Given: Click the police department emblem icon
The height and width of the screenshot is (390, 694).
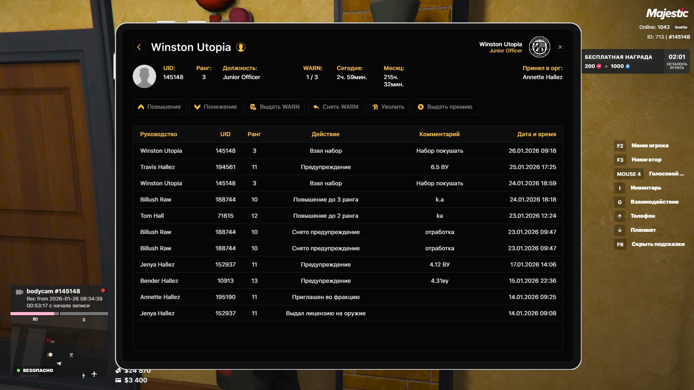Looking at the screenshot, I should tap(539, 47).
